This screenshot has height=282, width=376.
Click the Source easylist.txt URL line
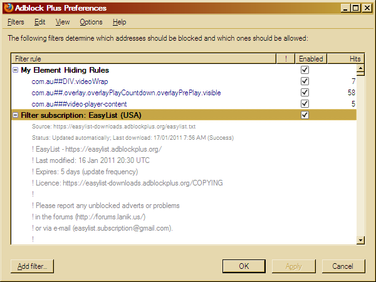click(x=113, y=127)
